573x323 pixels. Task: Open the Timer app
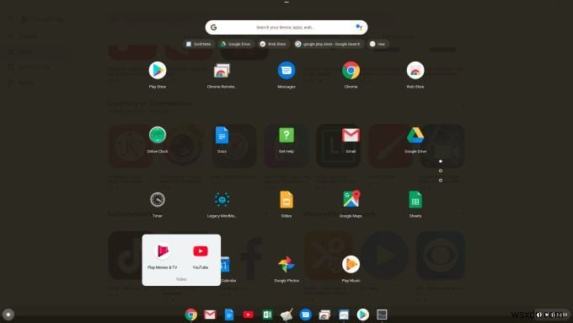[x=158, y=200]
